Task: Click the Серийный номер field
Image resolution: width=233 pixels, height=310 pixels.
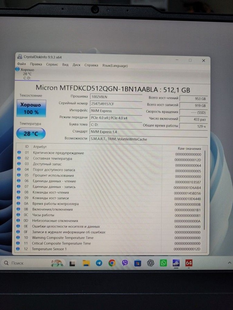Action: pyautogui.click(x=116, y=104)
